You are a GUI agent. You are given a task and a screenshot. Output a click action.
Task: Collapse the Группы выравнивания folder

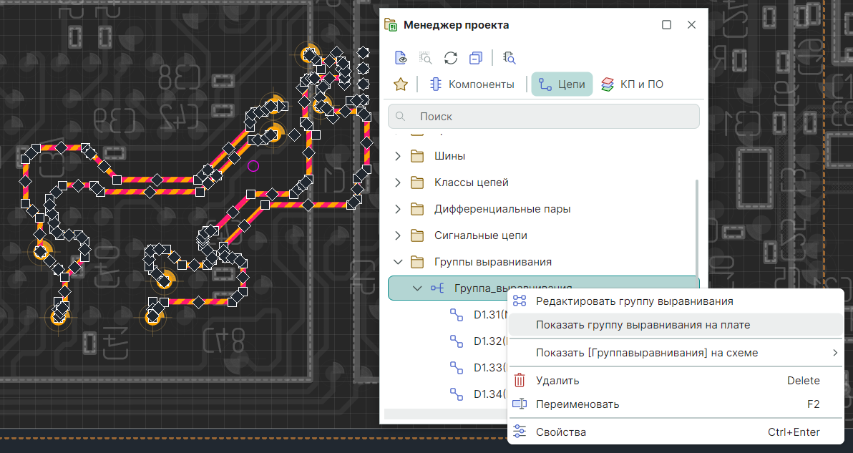[399, 262]
